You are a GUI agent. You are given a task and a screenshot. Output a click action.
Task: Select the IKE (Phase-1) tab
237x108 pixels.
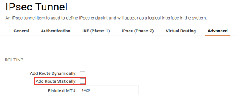coord(96,31)
